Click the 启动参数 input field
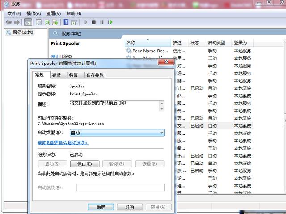Screen dimensions: 286x214 (x=120, y=187)
